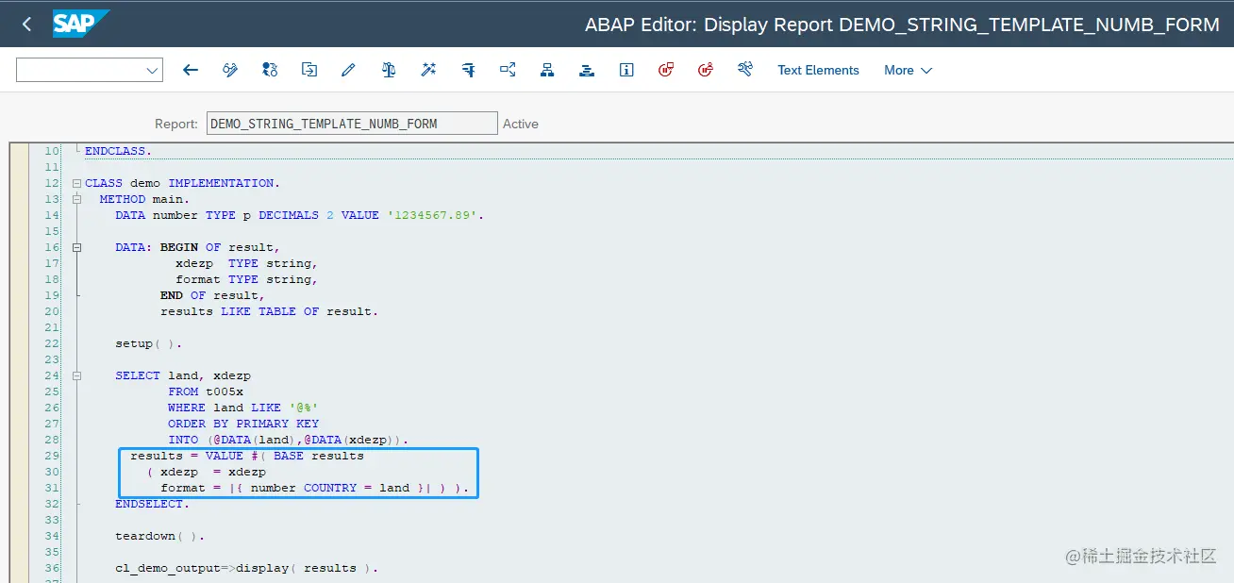Screen dimensions: 1234x583
Task: Collapse the METHOD main block at line 13
Action: (76, 199)
